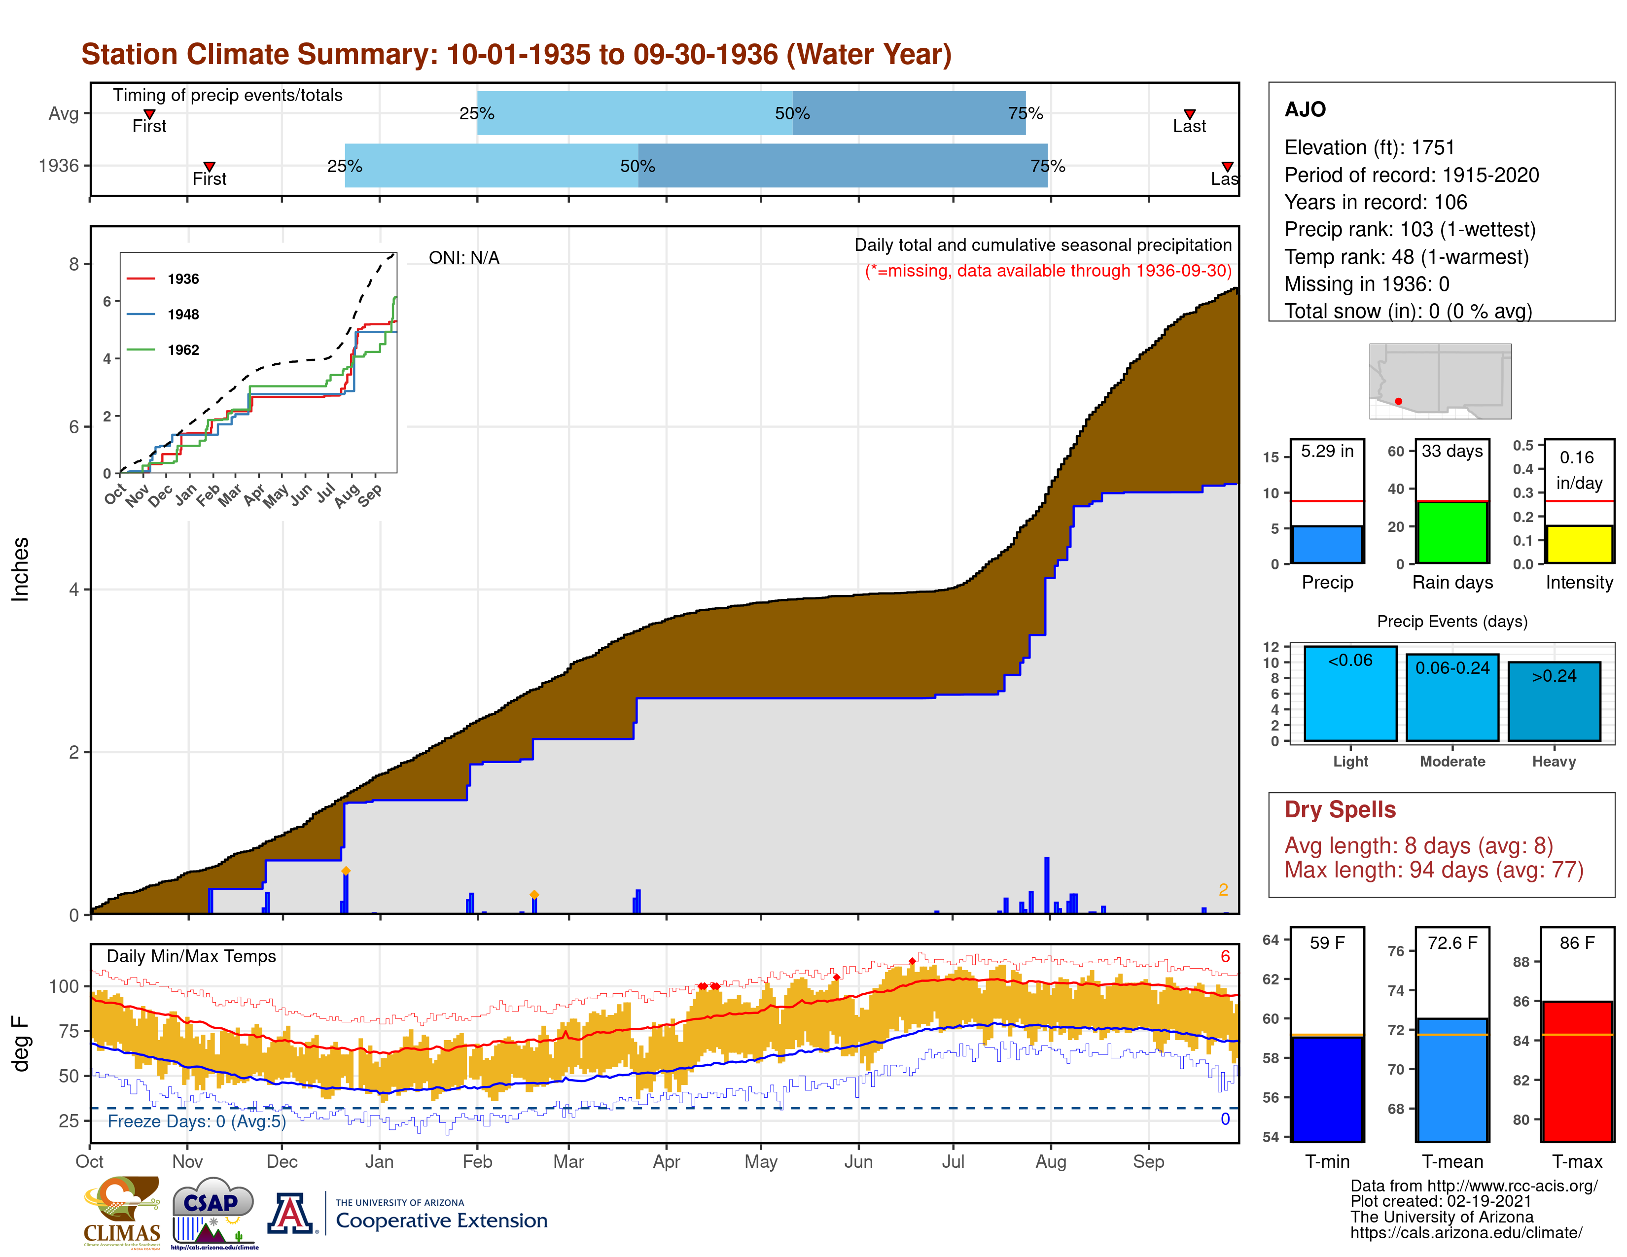Click the blue Precip bar

(1328, 544)
